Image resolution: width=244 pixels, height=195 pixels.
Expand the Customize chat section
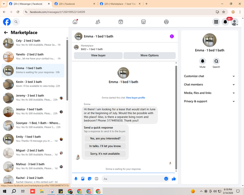(x=209, y=76)
